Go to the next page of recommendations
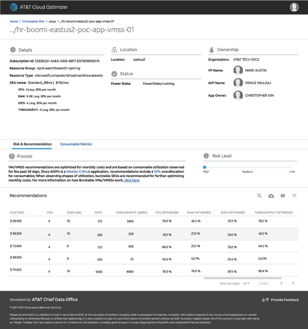 (293, 283)
